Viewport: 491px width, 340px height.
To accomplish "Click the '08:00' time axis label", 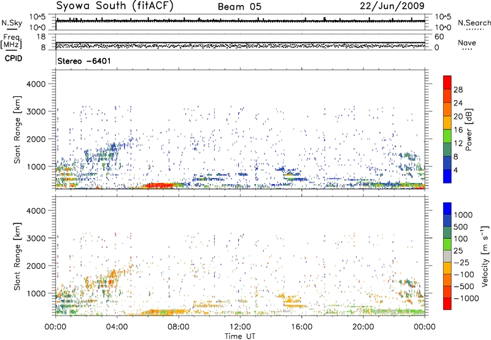I will click(179, 327).
